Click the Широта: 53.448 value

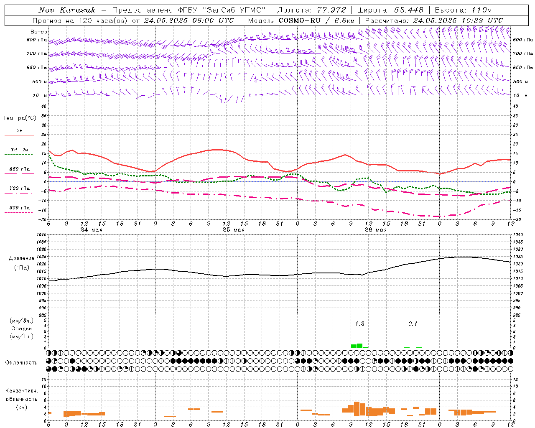click(x=390, y=10)
